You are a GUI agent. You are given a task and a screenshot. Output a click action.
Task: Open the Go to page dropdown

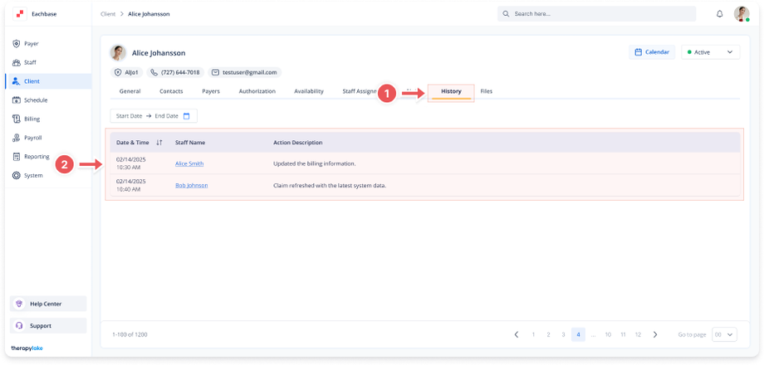pyautogui.click(x=723, y=334)
